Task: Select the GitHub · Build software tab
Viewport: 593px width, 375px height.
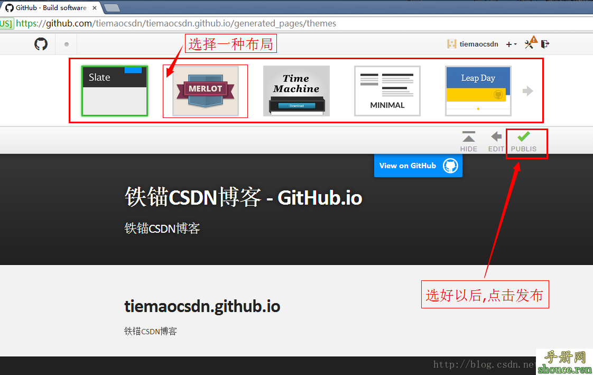Action: click(51, 7)
